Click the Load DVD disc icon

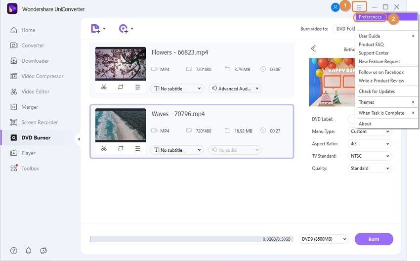coord(124,28)
